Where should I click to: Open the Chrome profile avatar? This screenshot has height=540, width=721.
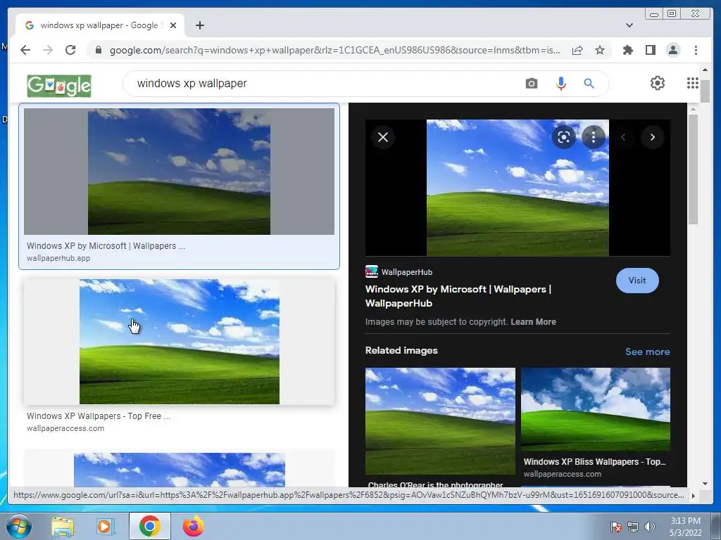click(672, 50)
